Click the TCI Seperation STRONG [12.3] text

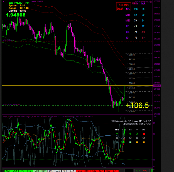coord(136,124)
